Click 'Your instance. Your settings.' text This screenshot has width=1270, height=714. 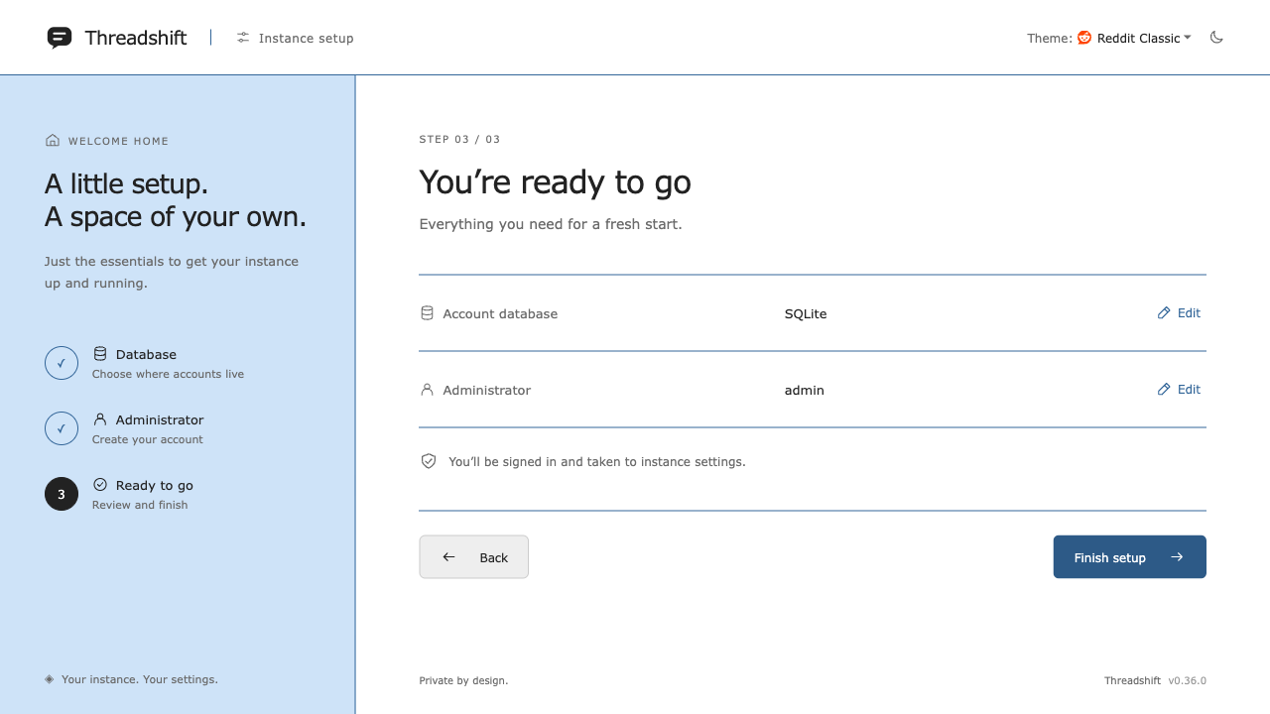point(140,679)
